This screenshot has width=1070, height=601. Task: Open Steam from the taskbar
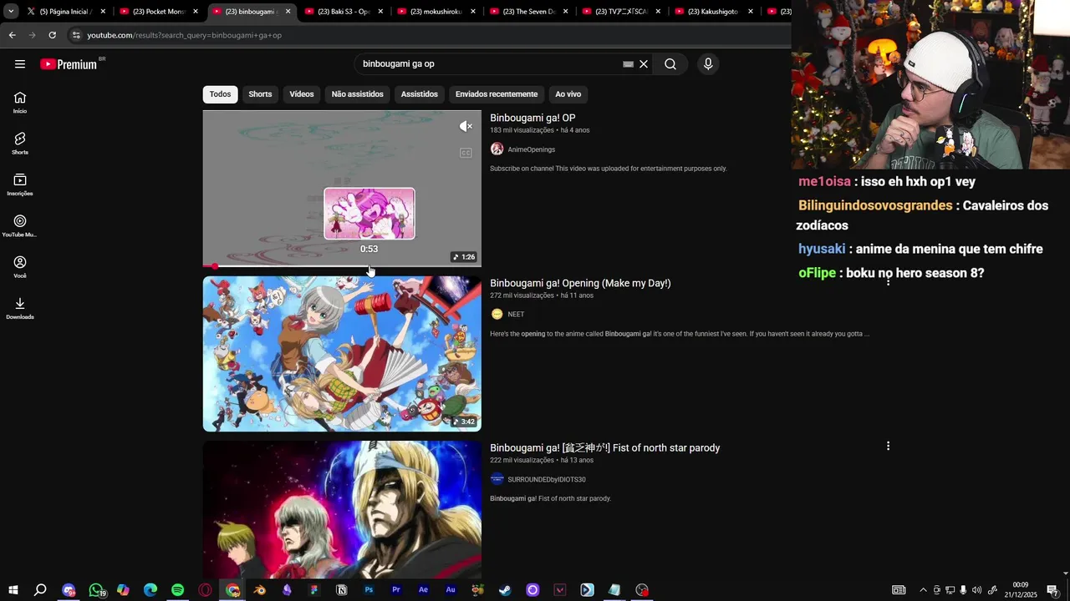tap(505, 590)
